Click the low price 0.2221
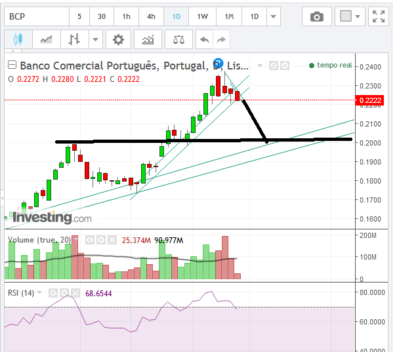Image resolution: width=399 pixels, height=352 pixels. click(95, 79)
